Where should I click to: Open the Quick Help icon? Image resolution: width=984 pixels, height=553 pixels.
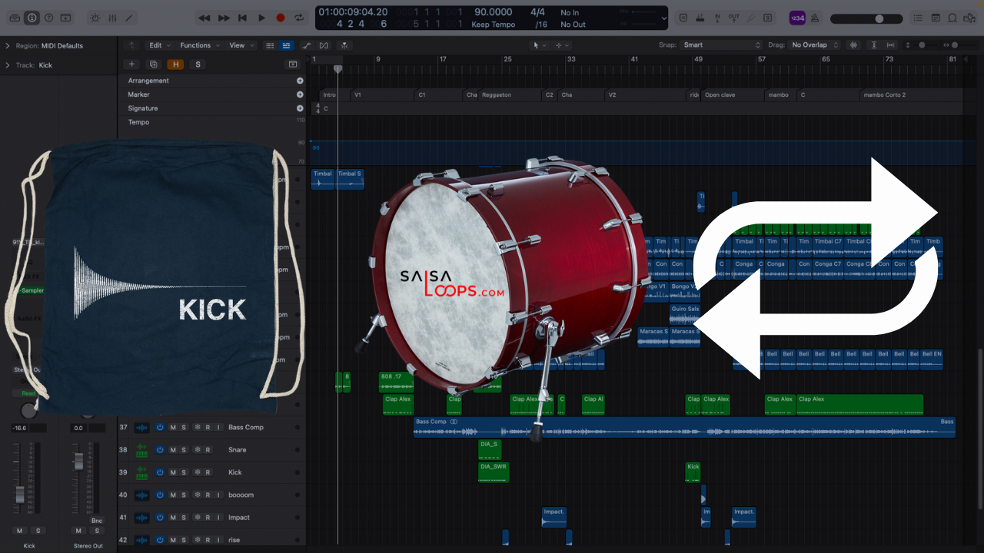(49, 17)
